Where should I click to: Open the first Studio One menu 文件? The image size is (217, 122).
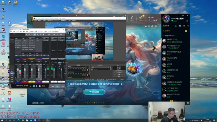point(11,32)
